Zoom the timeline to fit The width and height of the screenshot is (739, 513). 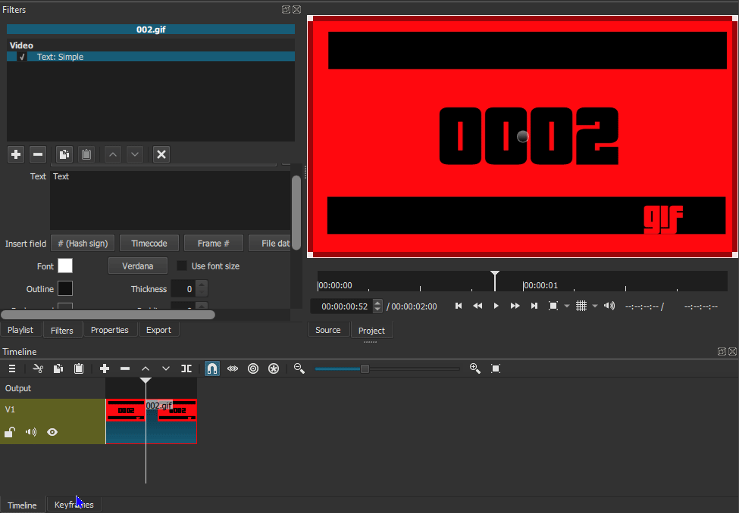point(496,368)
